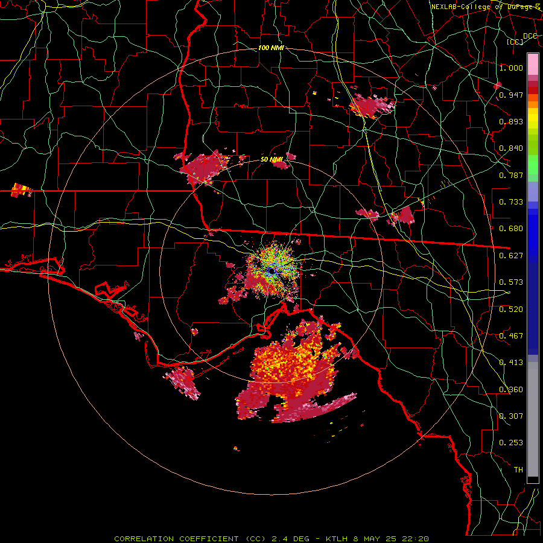Select the 0.947 scale label
543x543 pixels.
coord(511,95)
